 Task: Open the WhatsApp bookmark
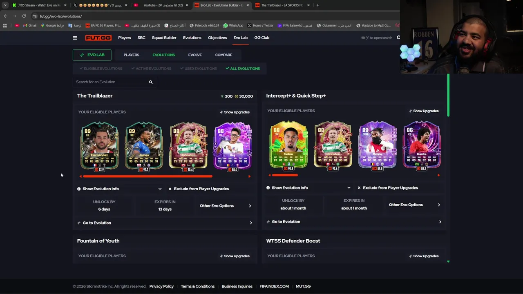(233, 25)
